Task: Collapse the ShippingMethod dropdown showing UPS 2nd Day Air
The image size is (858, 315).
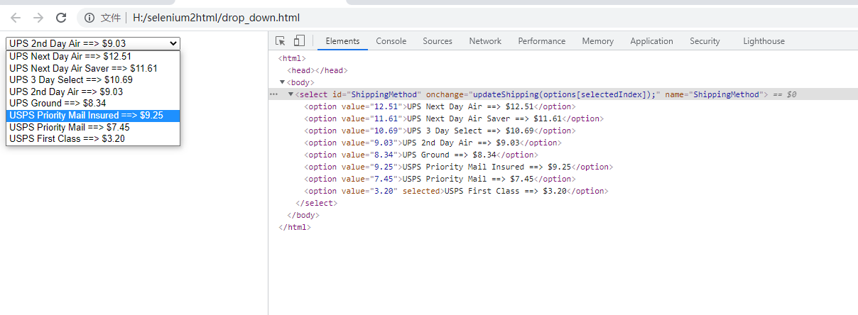Action: pyautogui.click(x=93, y=43)
